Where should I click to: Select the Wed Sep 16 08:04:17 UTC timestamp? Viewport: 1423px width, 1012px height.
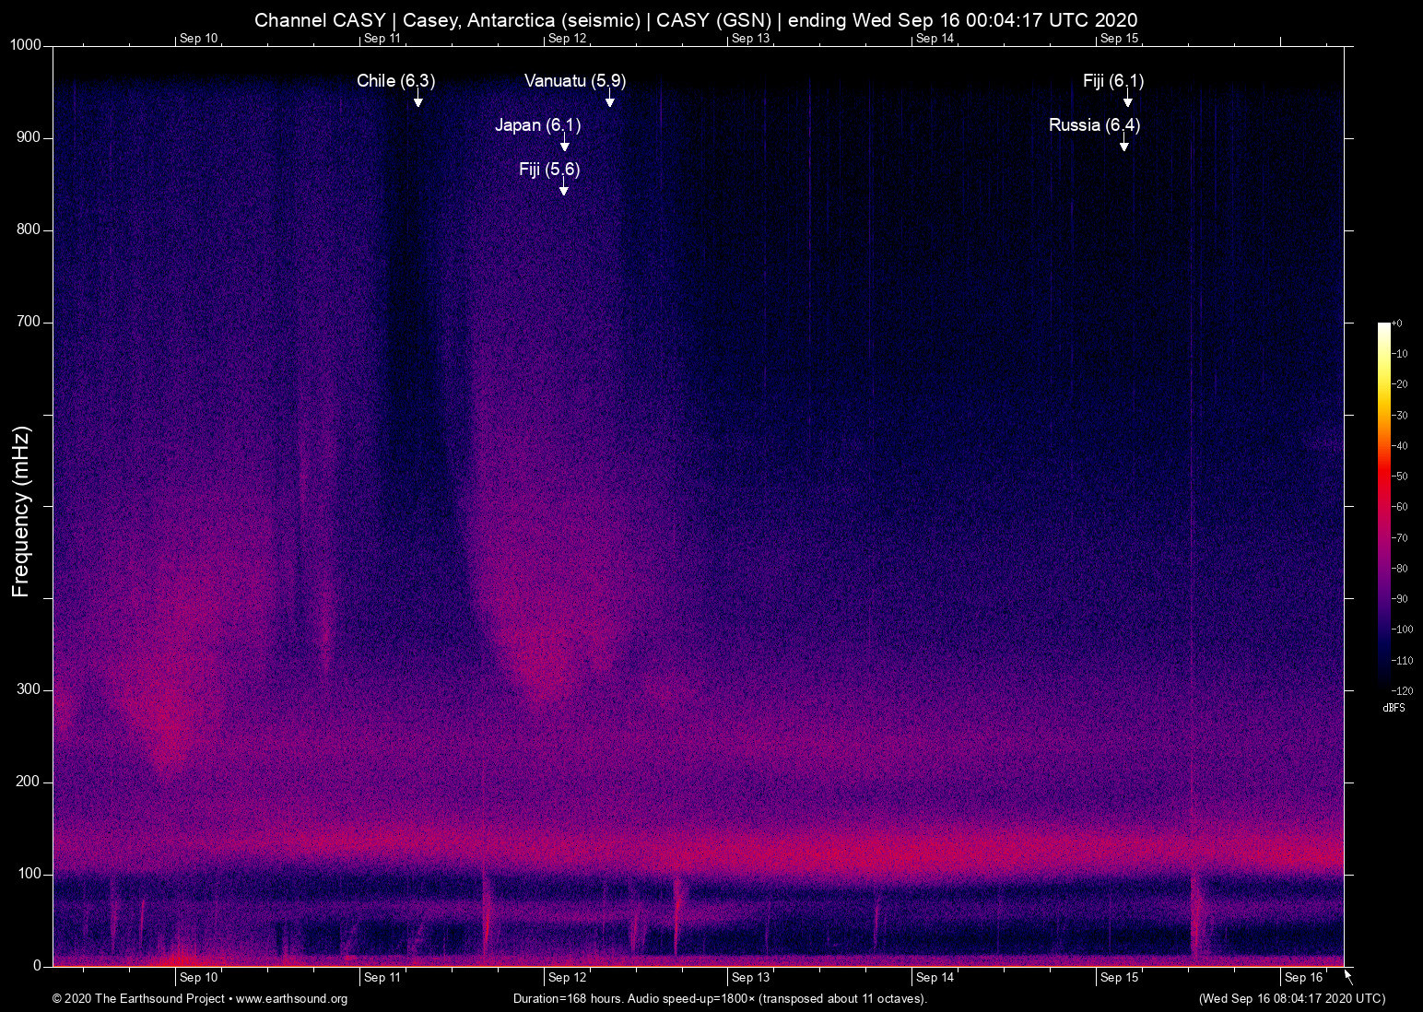point(1291,999)
